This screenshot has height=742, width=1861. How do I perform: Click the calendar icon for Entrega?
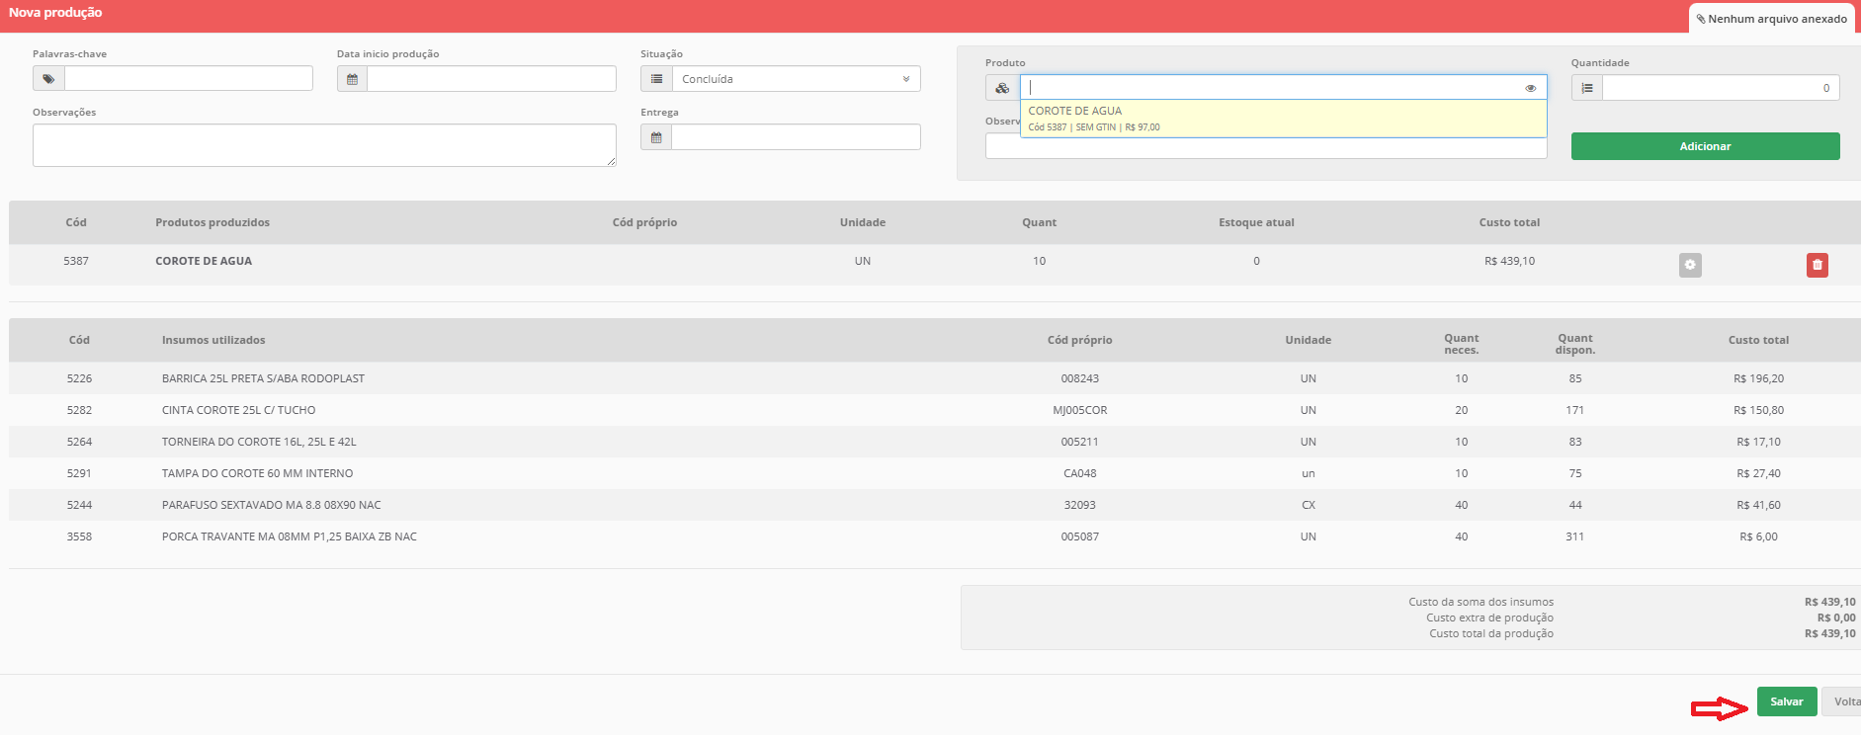(656, 137)
